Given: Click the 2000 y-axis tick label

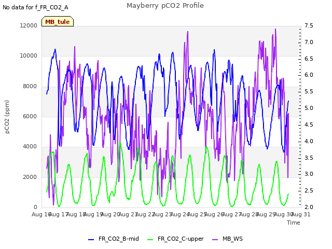Looking at the screenshot, I should point(30,177).
